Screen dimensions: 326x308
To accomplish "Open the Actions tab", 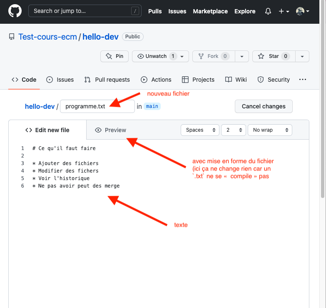I will [x=156, y=80].
